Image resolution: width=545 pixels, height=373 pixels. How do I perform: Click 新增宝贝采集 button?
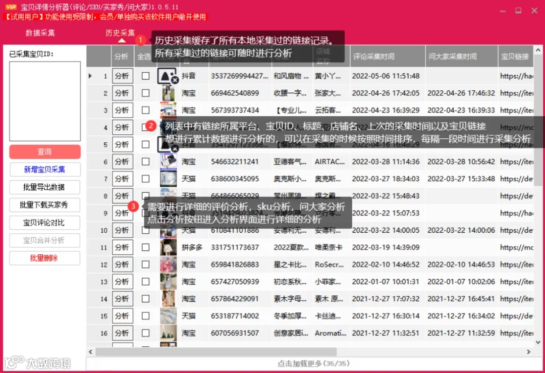click(x=45, y=169)
